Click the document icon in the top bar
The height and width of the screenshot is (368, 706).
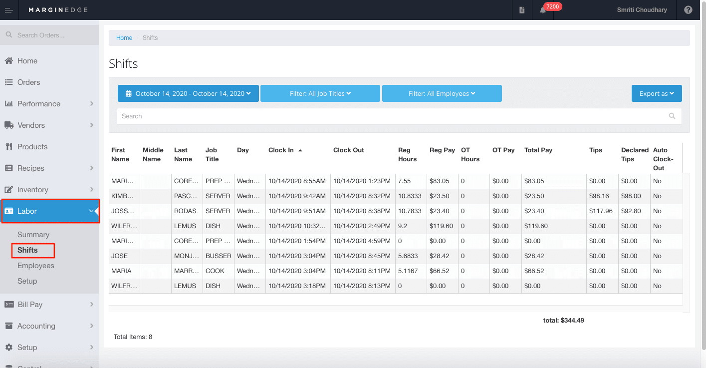521,9
